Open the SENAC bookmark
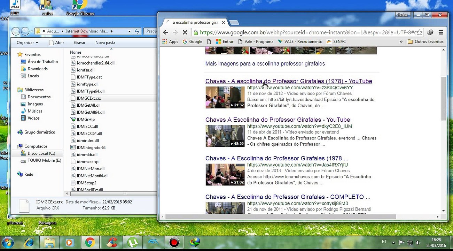 pyautogui.click(x=336, y=41)
